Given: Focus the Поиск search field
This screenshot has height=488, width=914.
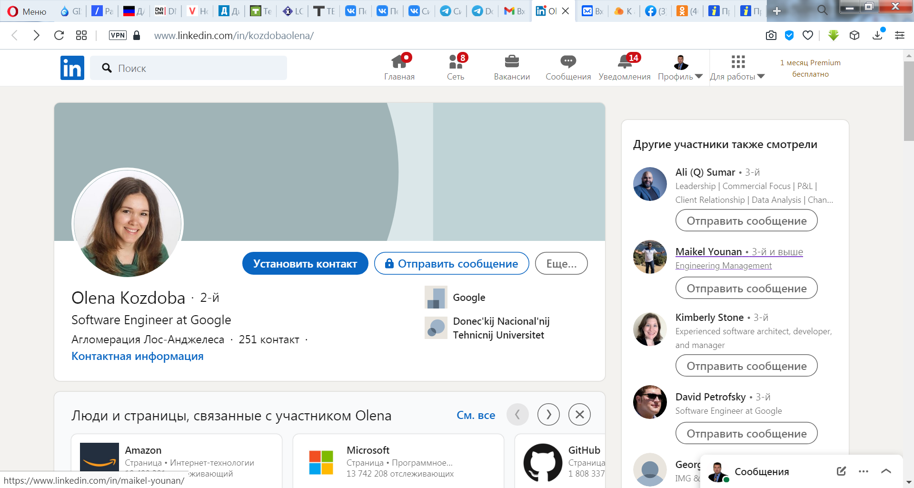Looking at the screenshot, I should [189, 68].
